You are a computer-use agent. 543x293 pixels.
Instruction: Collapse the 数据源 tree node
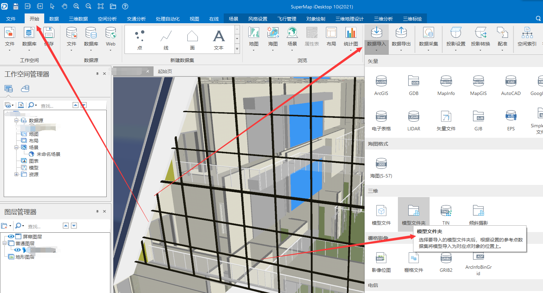pos(16,120)
